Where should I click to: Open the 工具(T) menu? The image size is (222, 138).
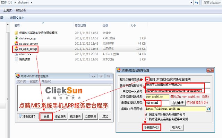(x=8, y=10)
